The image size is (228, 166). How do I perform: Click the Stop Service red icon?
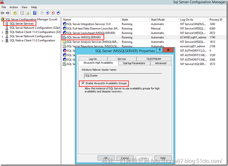click(53, 13)
